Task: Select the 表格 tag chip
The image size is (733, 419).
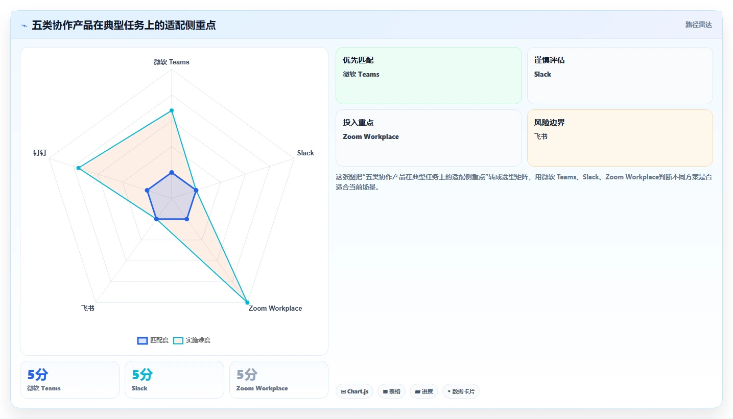Action: coord(392,391)
